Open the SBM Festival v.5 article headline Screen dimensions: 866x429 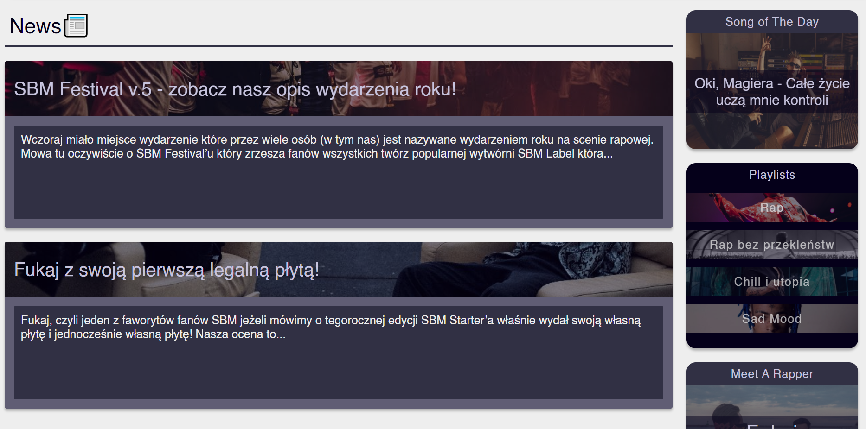tap(235, 89)
